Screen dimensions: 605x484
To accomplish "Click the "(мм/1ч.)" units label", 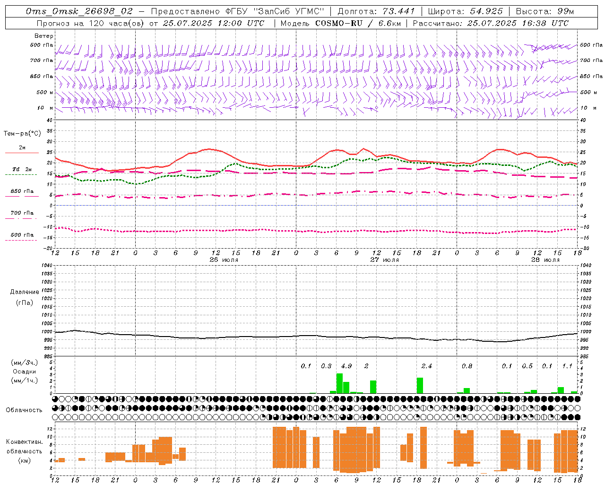I will click(x=25, y=380).
